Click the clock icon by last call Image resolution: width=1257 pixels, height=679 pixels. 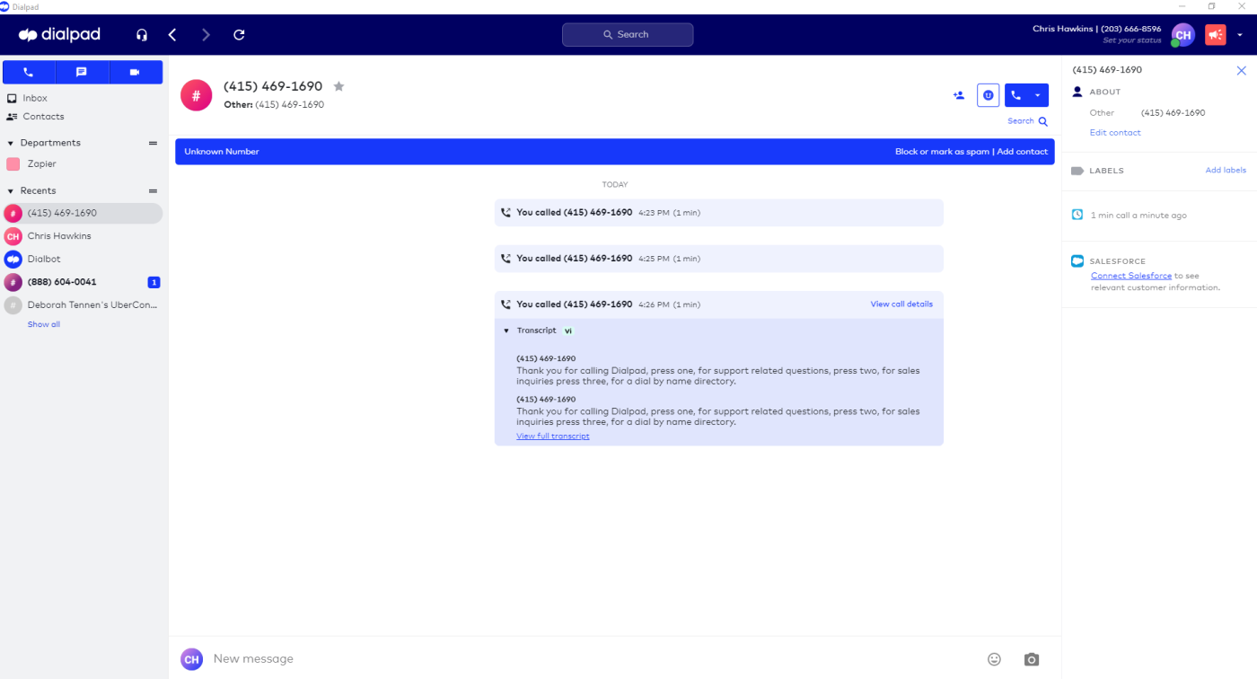[x=1077, y=215]
